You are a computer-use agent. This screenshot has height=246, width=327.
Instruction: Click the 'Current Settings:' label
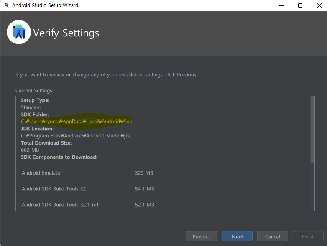[34, 91]
